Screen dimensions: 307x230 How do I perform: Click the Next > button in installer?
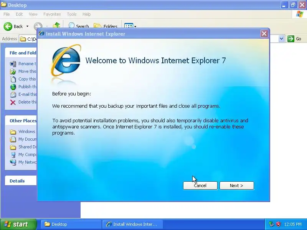(237, 186)
